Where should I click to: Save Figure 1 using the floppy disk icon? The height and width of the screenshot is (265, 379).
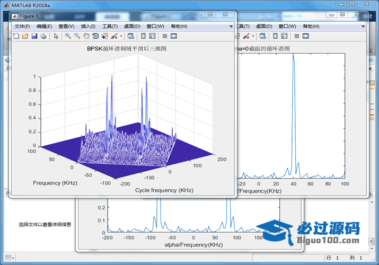pos(34,36)
